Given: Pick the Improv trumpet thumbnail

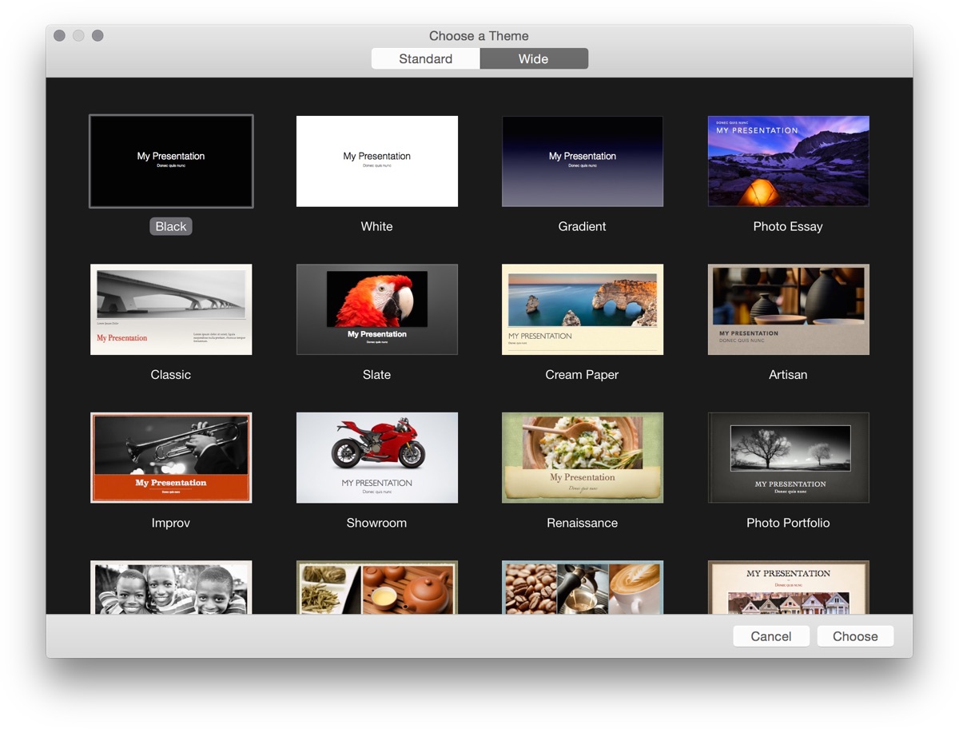Looking at the screenshot, I should (171, 457).
